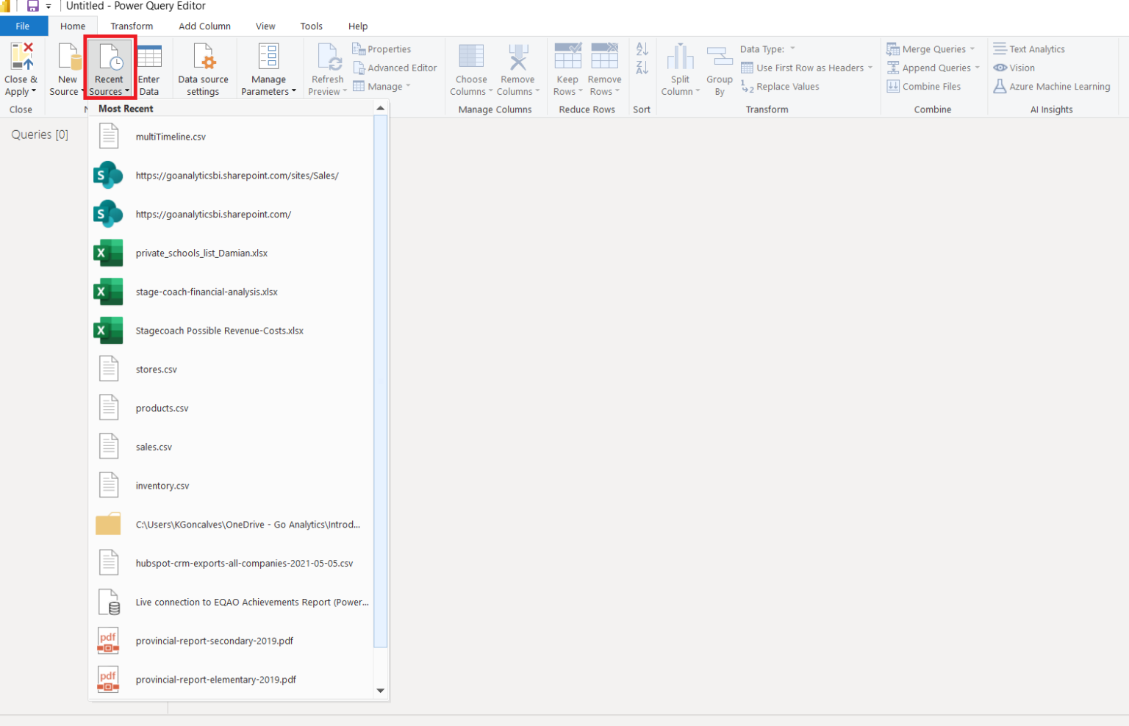Viewport: 1129px width, 726px height.
Task: Click Combine Files
Action: click(924, 87)
